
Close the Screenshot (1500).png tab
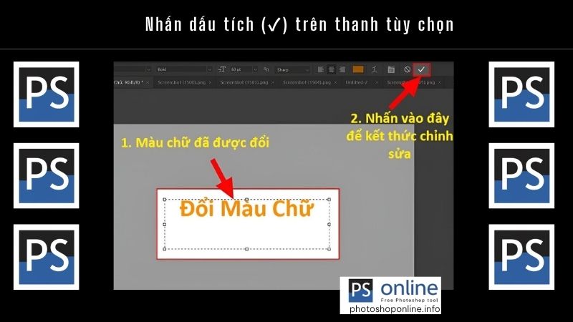pyautogui.click(x=210, y=83)
